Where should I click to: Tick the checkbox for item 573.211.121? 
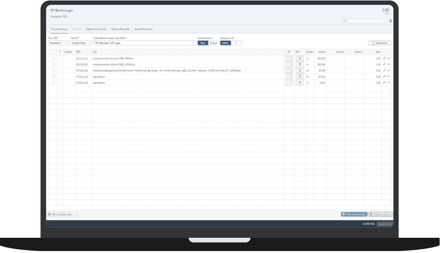[x=54, y=70]
